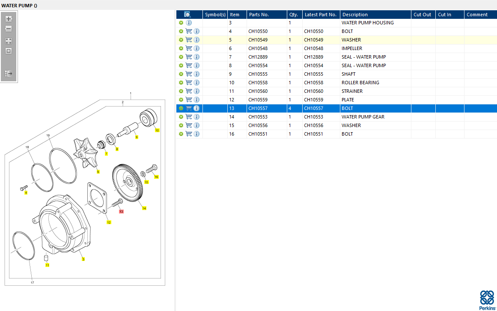Click the list arrow icon in diagram toolbar

9,74
